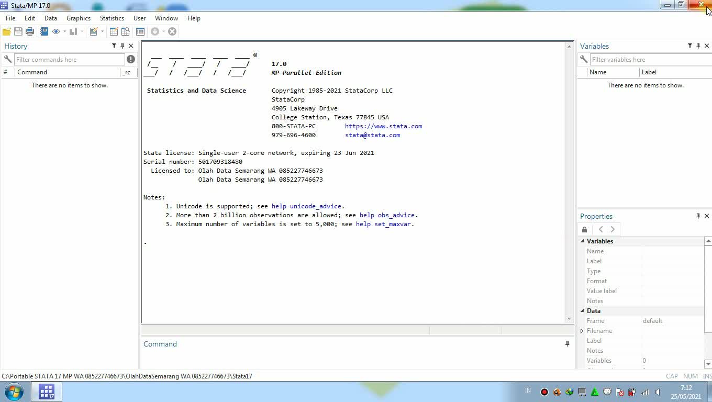Launch the Data Editor (Edit) icon

tap(114, 31)
